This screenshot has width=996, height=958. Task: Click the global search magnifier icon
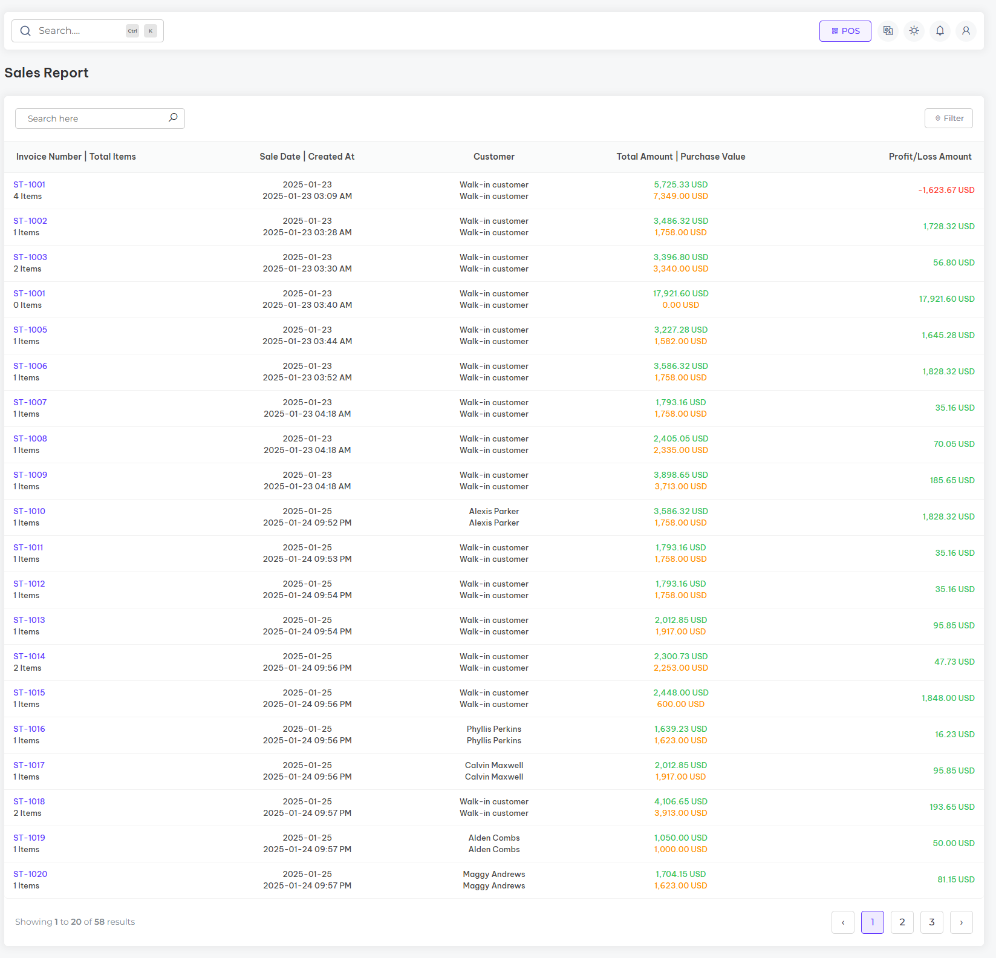25,31
